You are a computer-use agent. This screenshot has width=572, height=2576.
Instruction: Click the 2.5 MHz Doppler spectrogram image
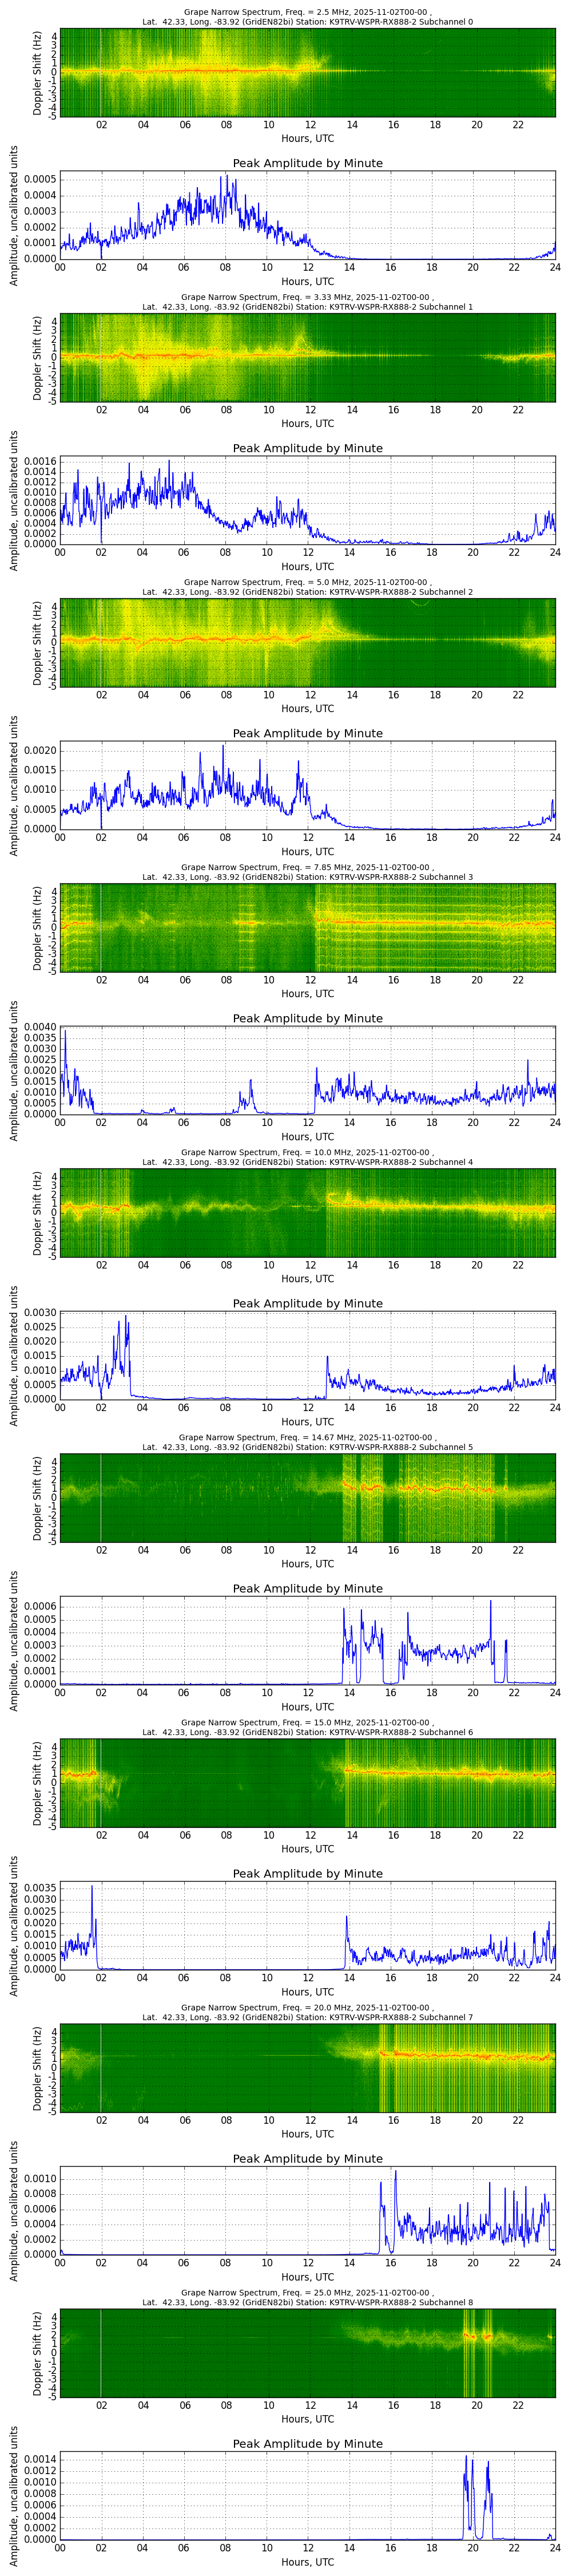[308, 73]
